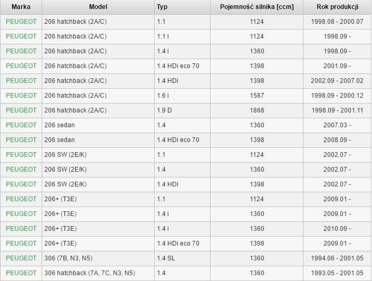Screen dimensions: 372x281
Task: Click the Marka column header
Action: pos(21,7)
